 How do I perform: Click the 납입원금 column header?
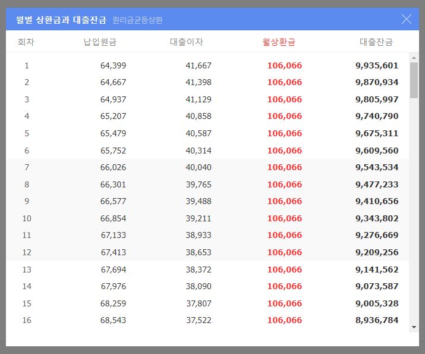(x=100, y=42)
